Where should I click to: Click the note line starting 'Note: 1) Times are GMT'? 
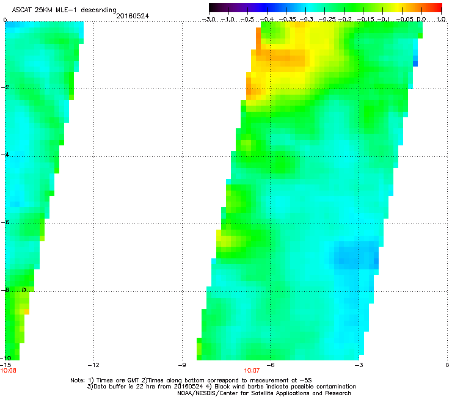[191, 381]
